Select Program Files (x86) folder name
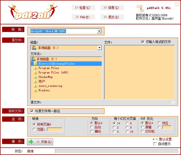Viewport: 181px width, 155px height. coord(53,72)
